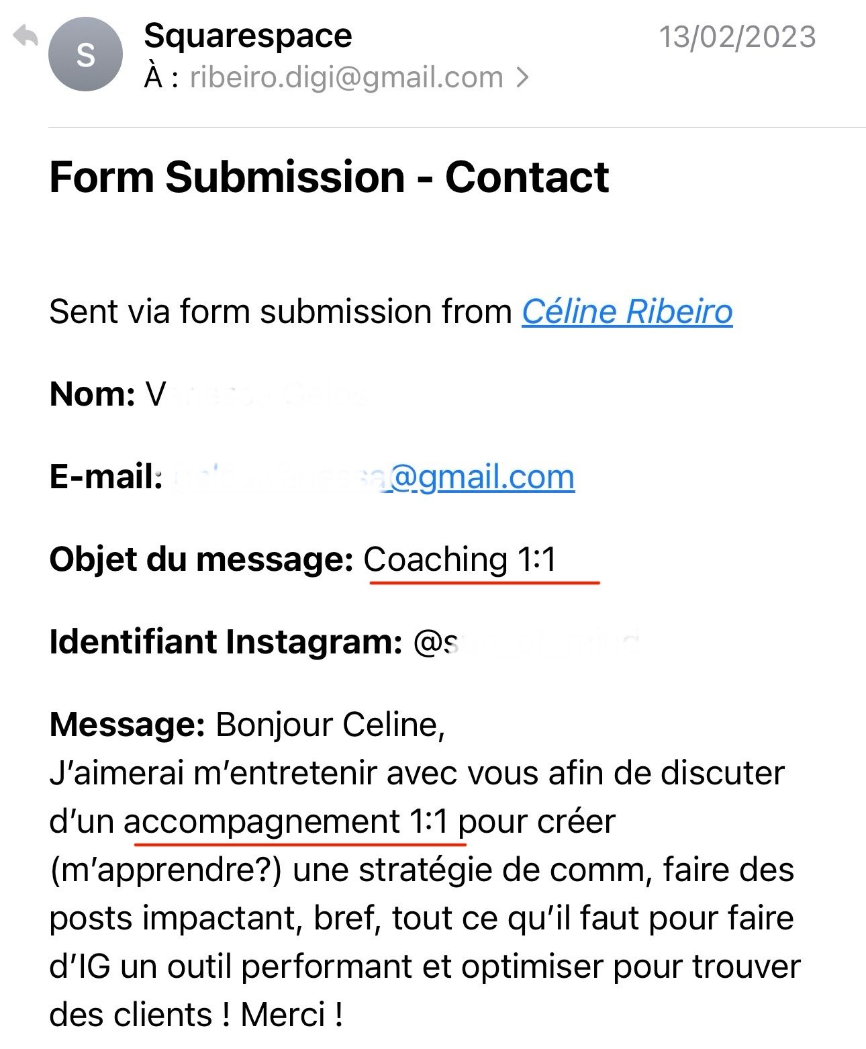
Task: Select the "Sent via form submission from" text
Action: (281, 312)
